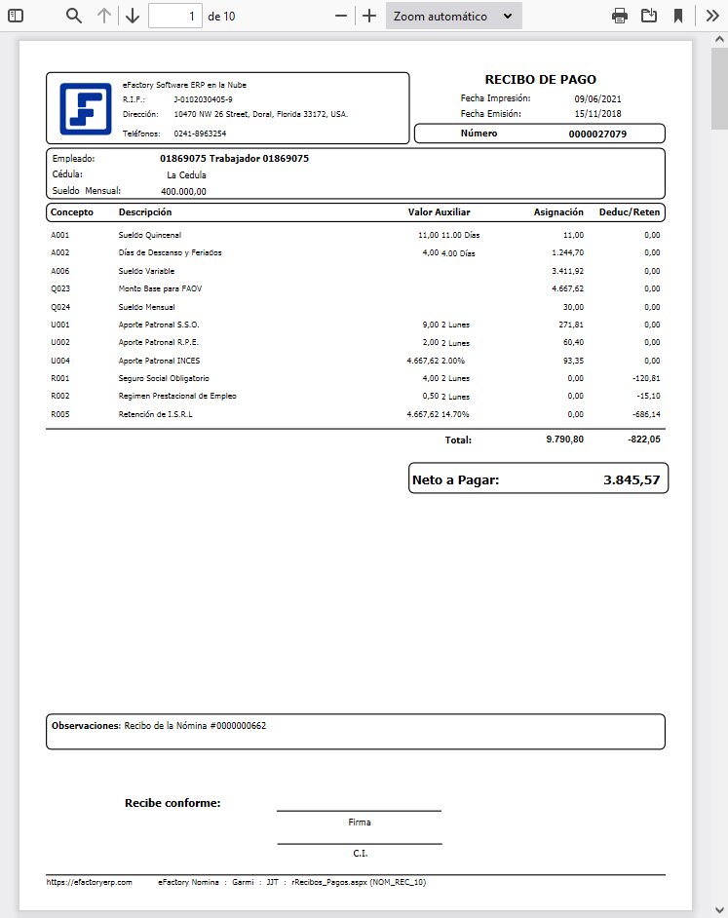Select the issue date 15/11/2018
728x918 pixels.
coord(597,114)
